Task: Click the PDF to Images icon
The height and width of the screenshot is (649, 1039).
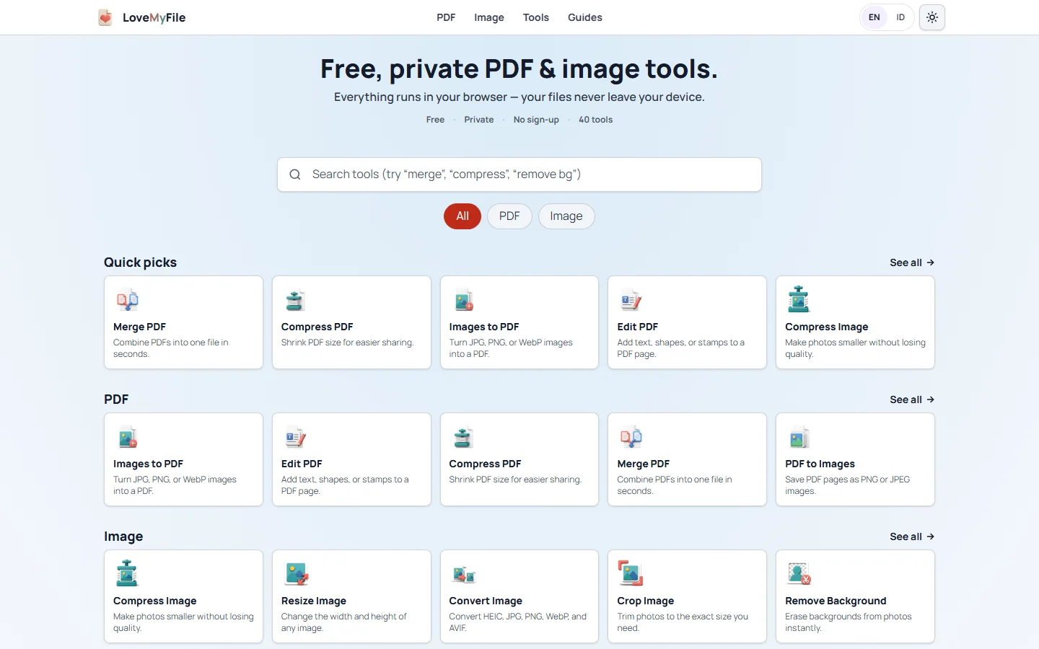Action: [x=799, y=436]
